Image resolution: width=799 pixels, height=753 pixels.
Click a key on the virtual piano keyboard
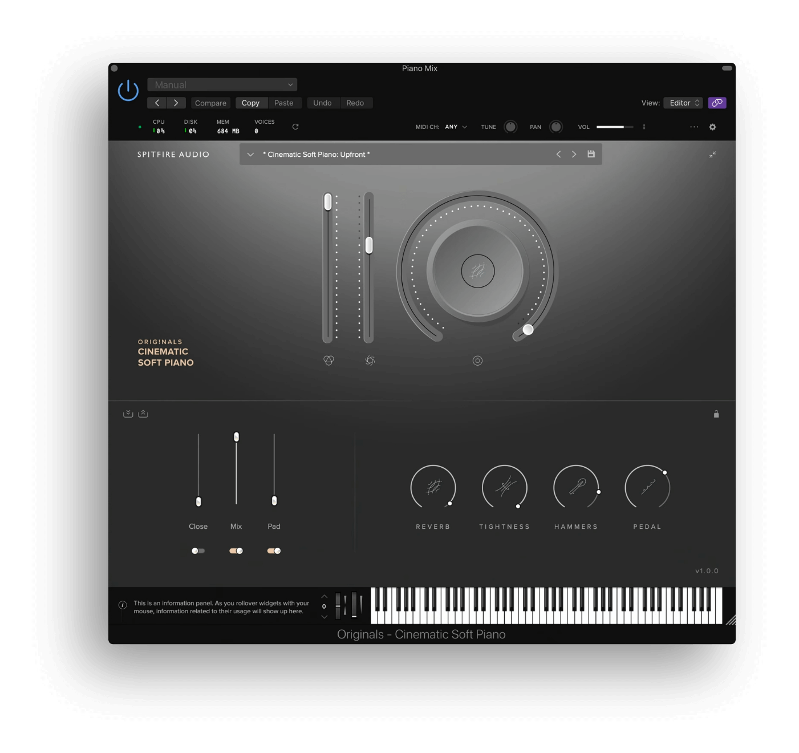click(x=546, y=606)
